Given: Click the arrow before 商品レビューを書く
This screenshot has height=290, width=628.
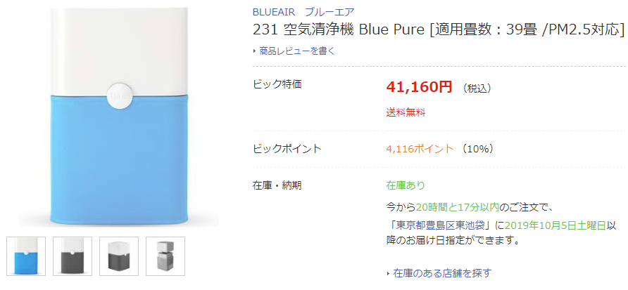Looking at the screenshot, I should coord(254,51).
